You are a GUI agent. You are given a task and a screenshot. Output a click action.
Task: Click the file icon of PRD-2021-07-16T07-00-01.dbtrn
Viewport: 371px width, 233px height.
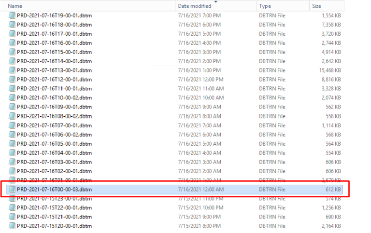tap(12, 125)
